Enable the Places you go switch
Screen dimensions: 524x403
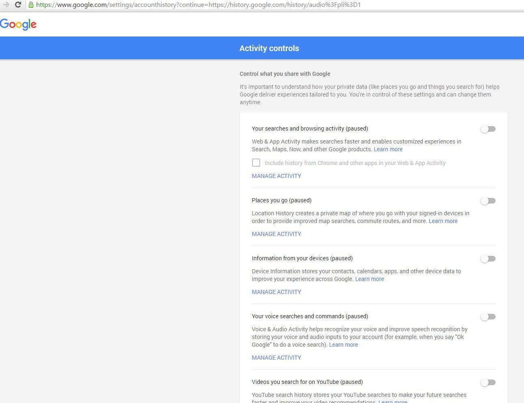pos(488,201)
